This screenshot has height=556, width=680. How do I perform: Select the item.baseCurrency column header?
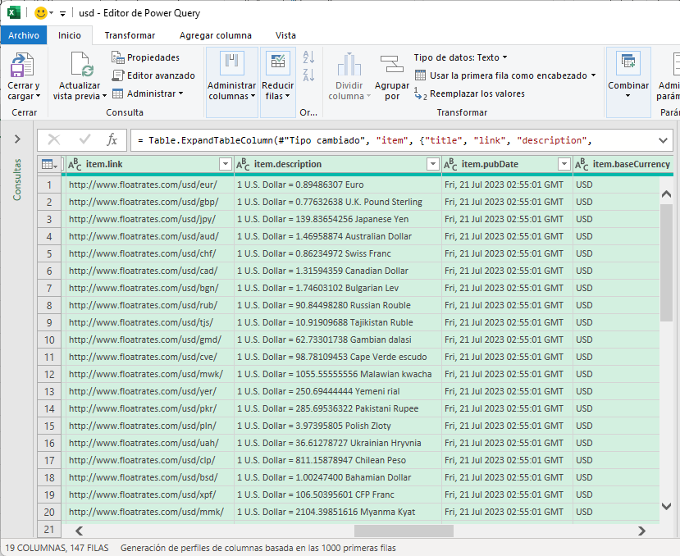click(x=623, y=164)
